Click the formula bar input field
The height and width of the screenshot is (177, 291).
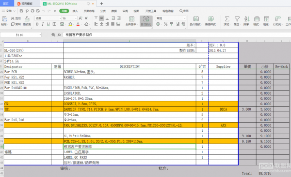[x=177, y=35]
